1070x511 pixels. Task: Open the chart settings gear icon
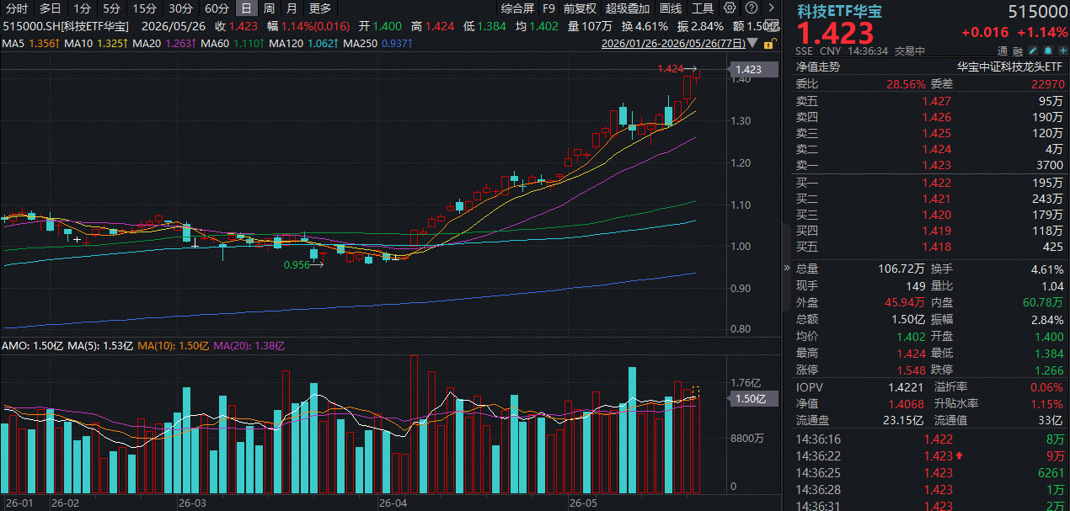click(730, 8)
